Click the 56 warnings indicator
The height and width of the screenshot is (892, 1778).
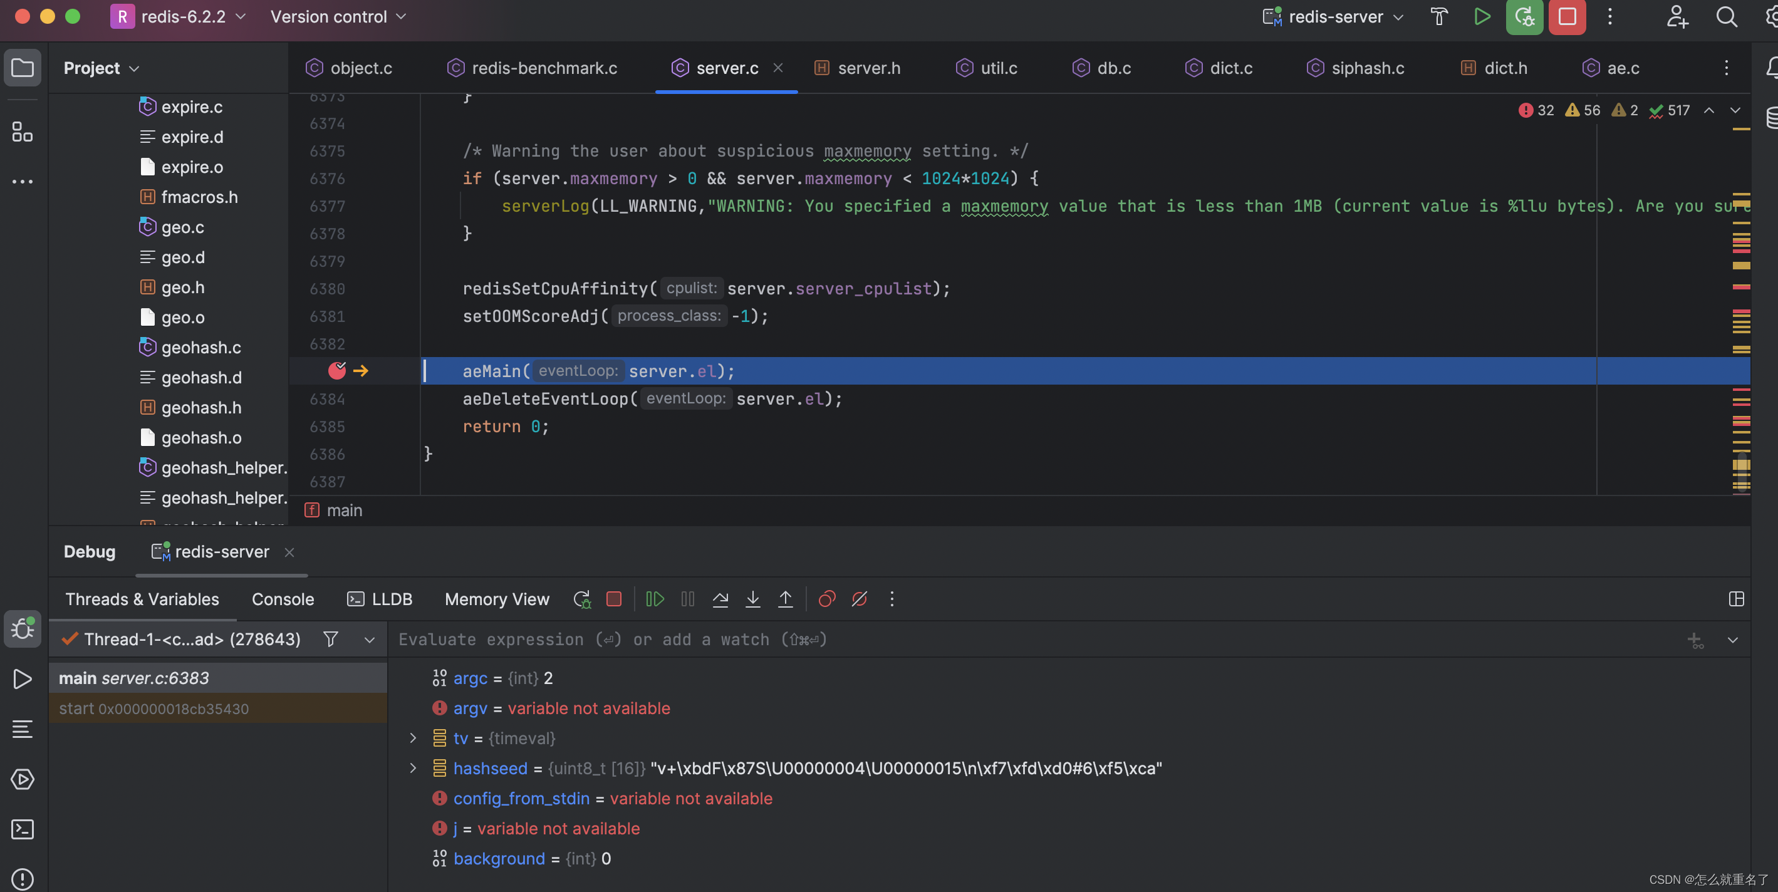1583,110
